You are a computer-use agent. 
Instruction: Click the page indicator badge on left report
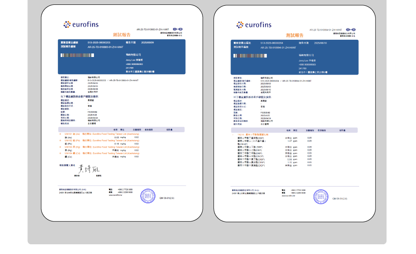pos(177,29)
